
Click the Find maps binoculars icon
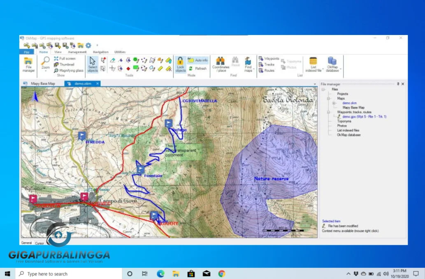[248, 61]
